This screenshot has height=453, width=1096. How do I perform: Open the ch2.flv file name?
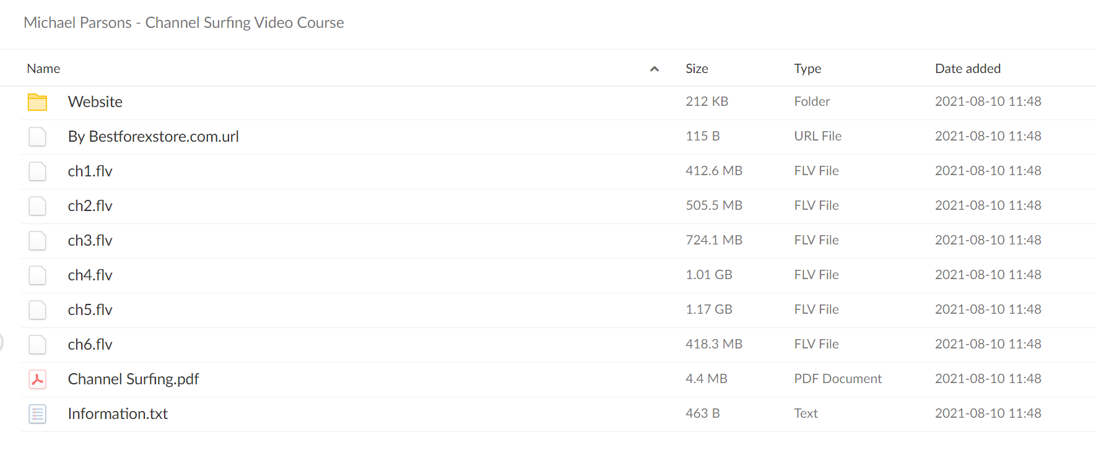90,205
